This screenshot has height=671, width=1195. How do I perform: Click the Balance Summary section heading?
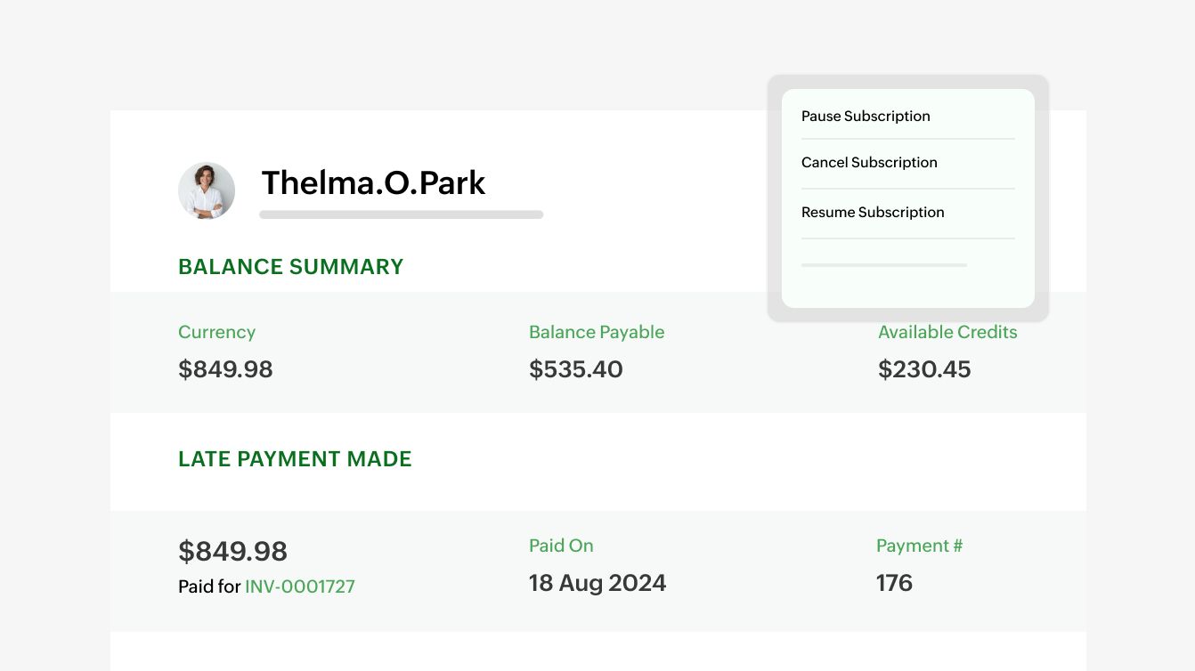click(290, 266)
